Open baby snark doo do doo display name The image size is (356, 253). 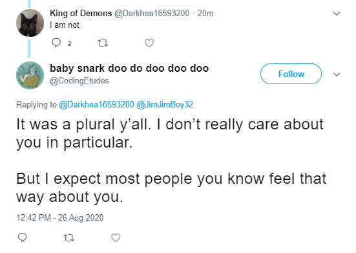[129, 68]
